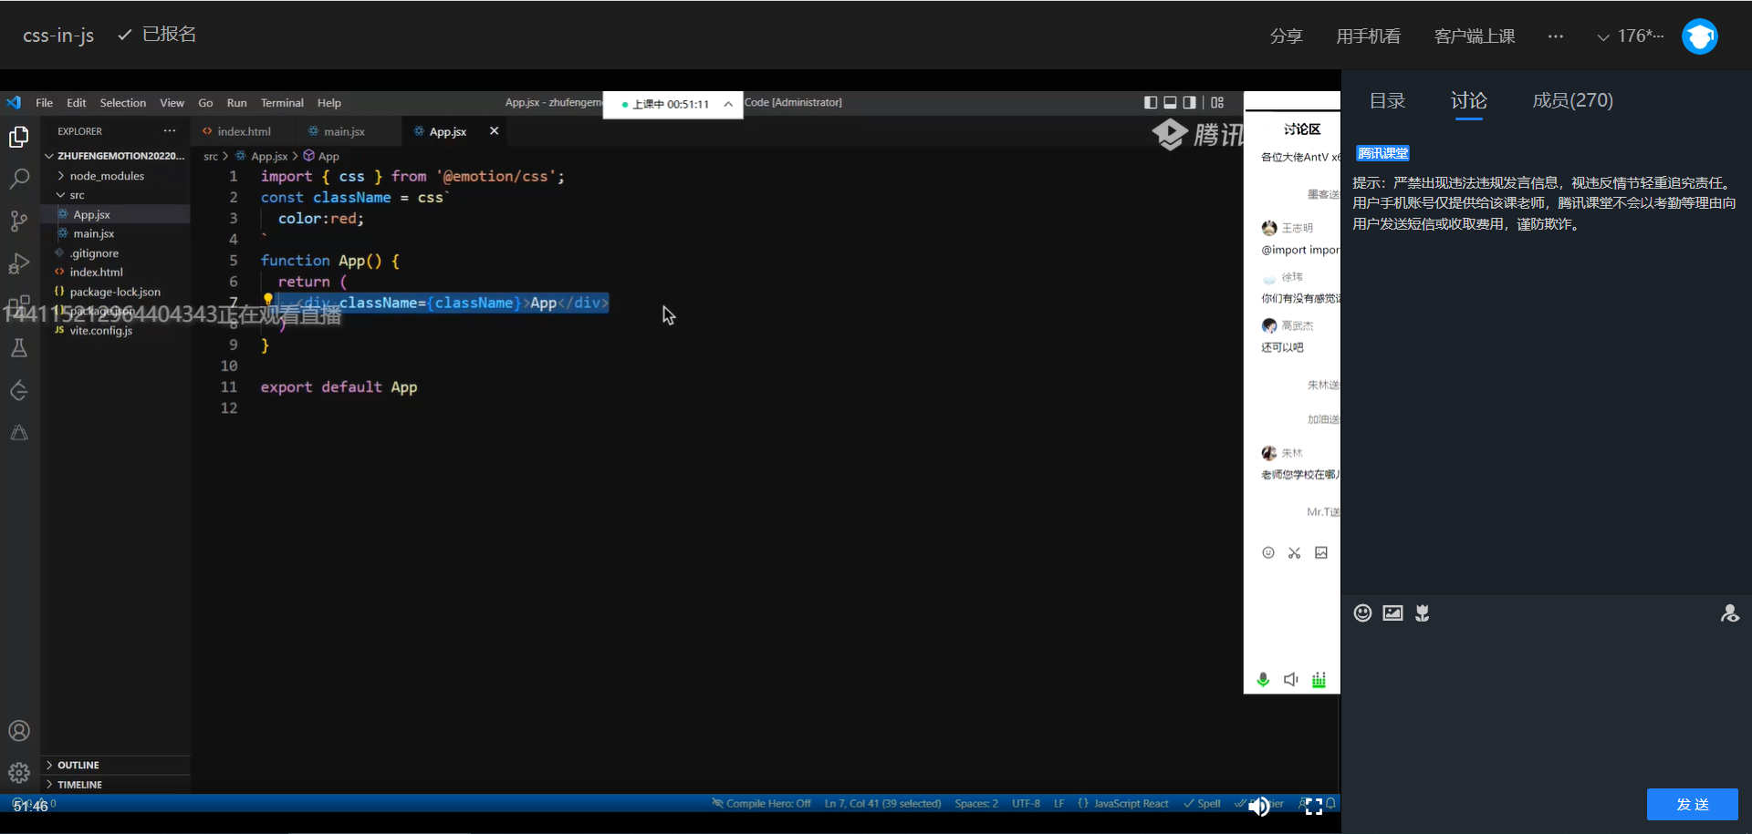Expand the node_modules folder
Screen dimensions: 1752x834
(x=107, y=176)
